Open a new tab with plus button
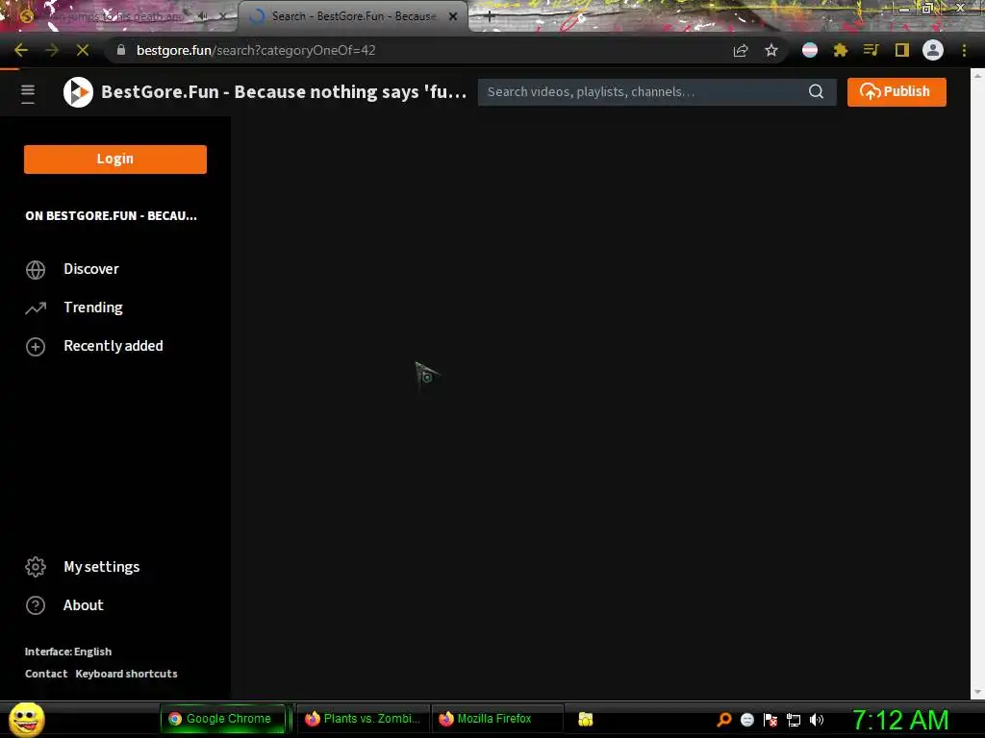985x738 pixels. [x=490, y=16]
